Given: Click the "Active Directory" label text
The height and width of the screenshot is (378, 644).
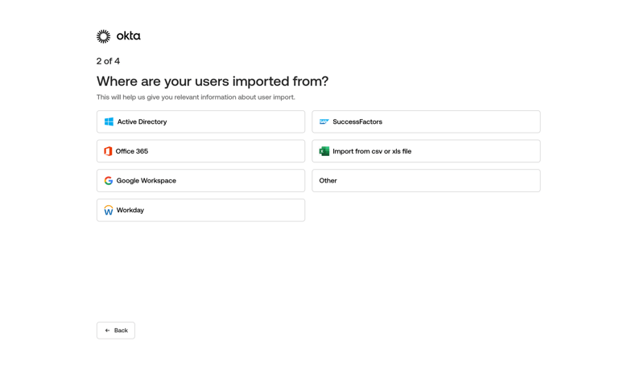Looking at the screenshot, I should pos(142,122).
